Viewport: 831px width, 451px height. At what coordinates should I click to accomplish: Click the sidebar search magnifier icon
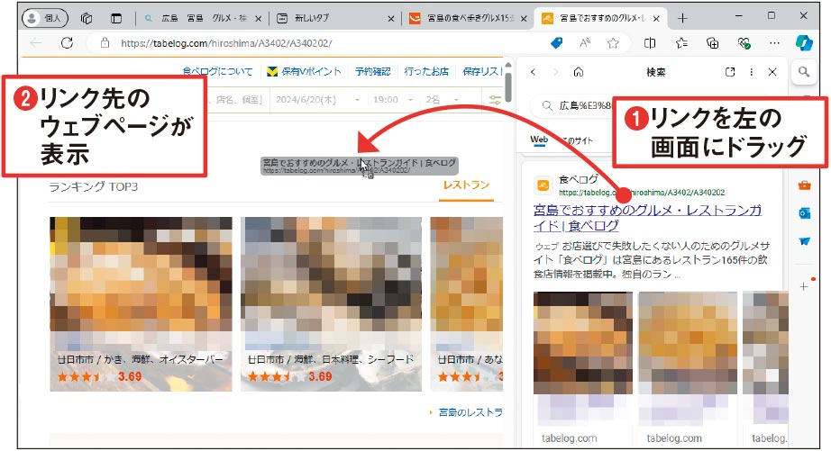click(x=805, y=72)
